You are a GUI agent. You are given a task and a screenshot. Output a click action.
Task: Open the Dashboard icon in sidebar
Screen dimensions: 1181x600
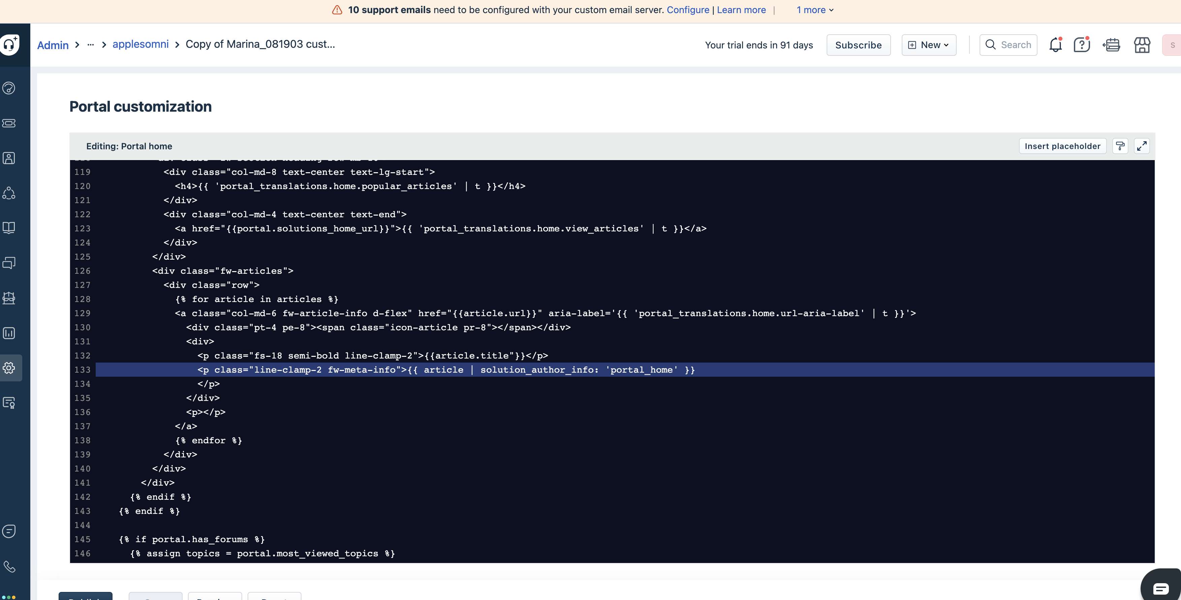[x=9, y=88]
